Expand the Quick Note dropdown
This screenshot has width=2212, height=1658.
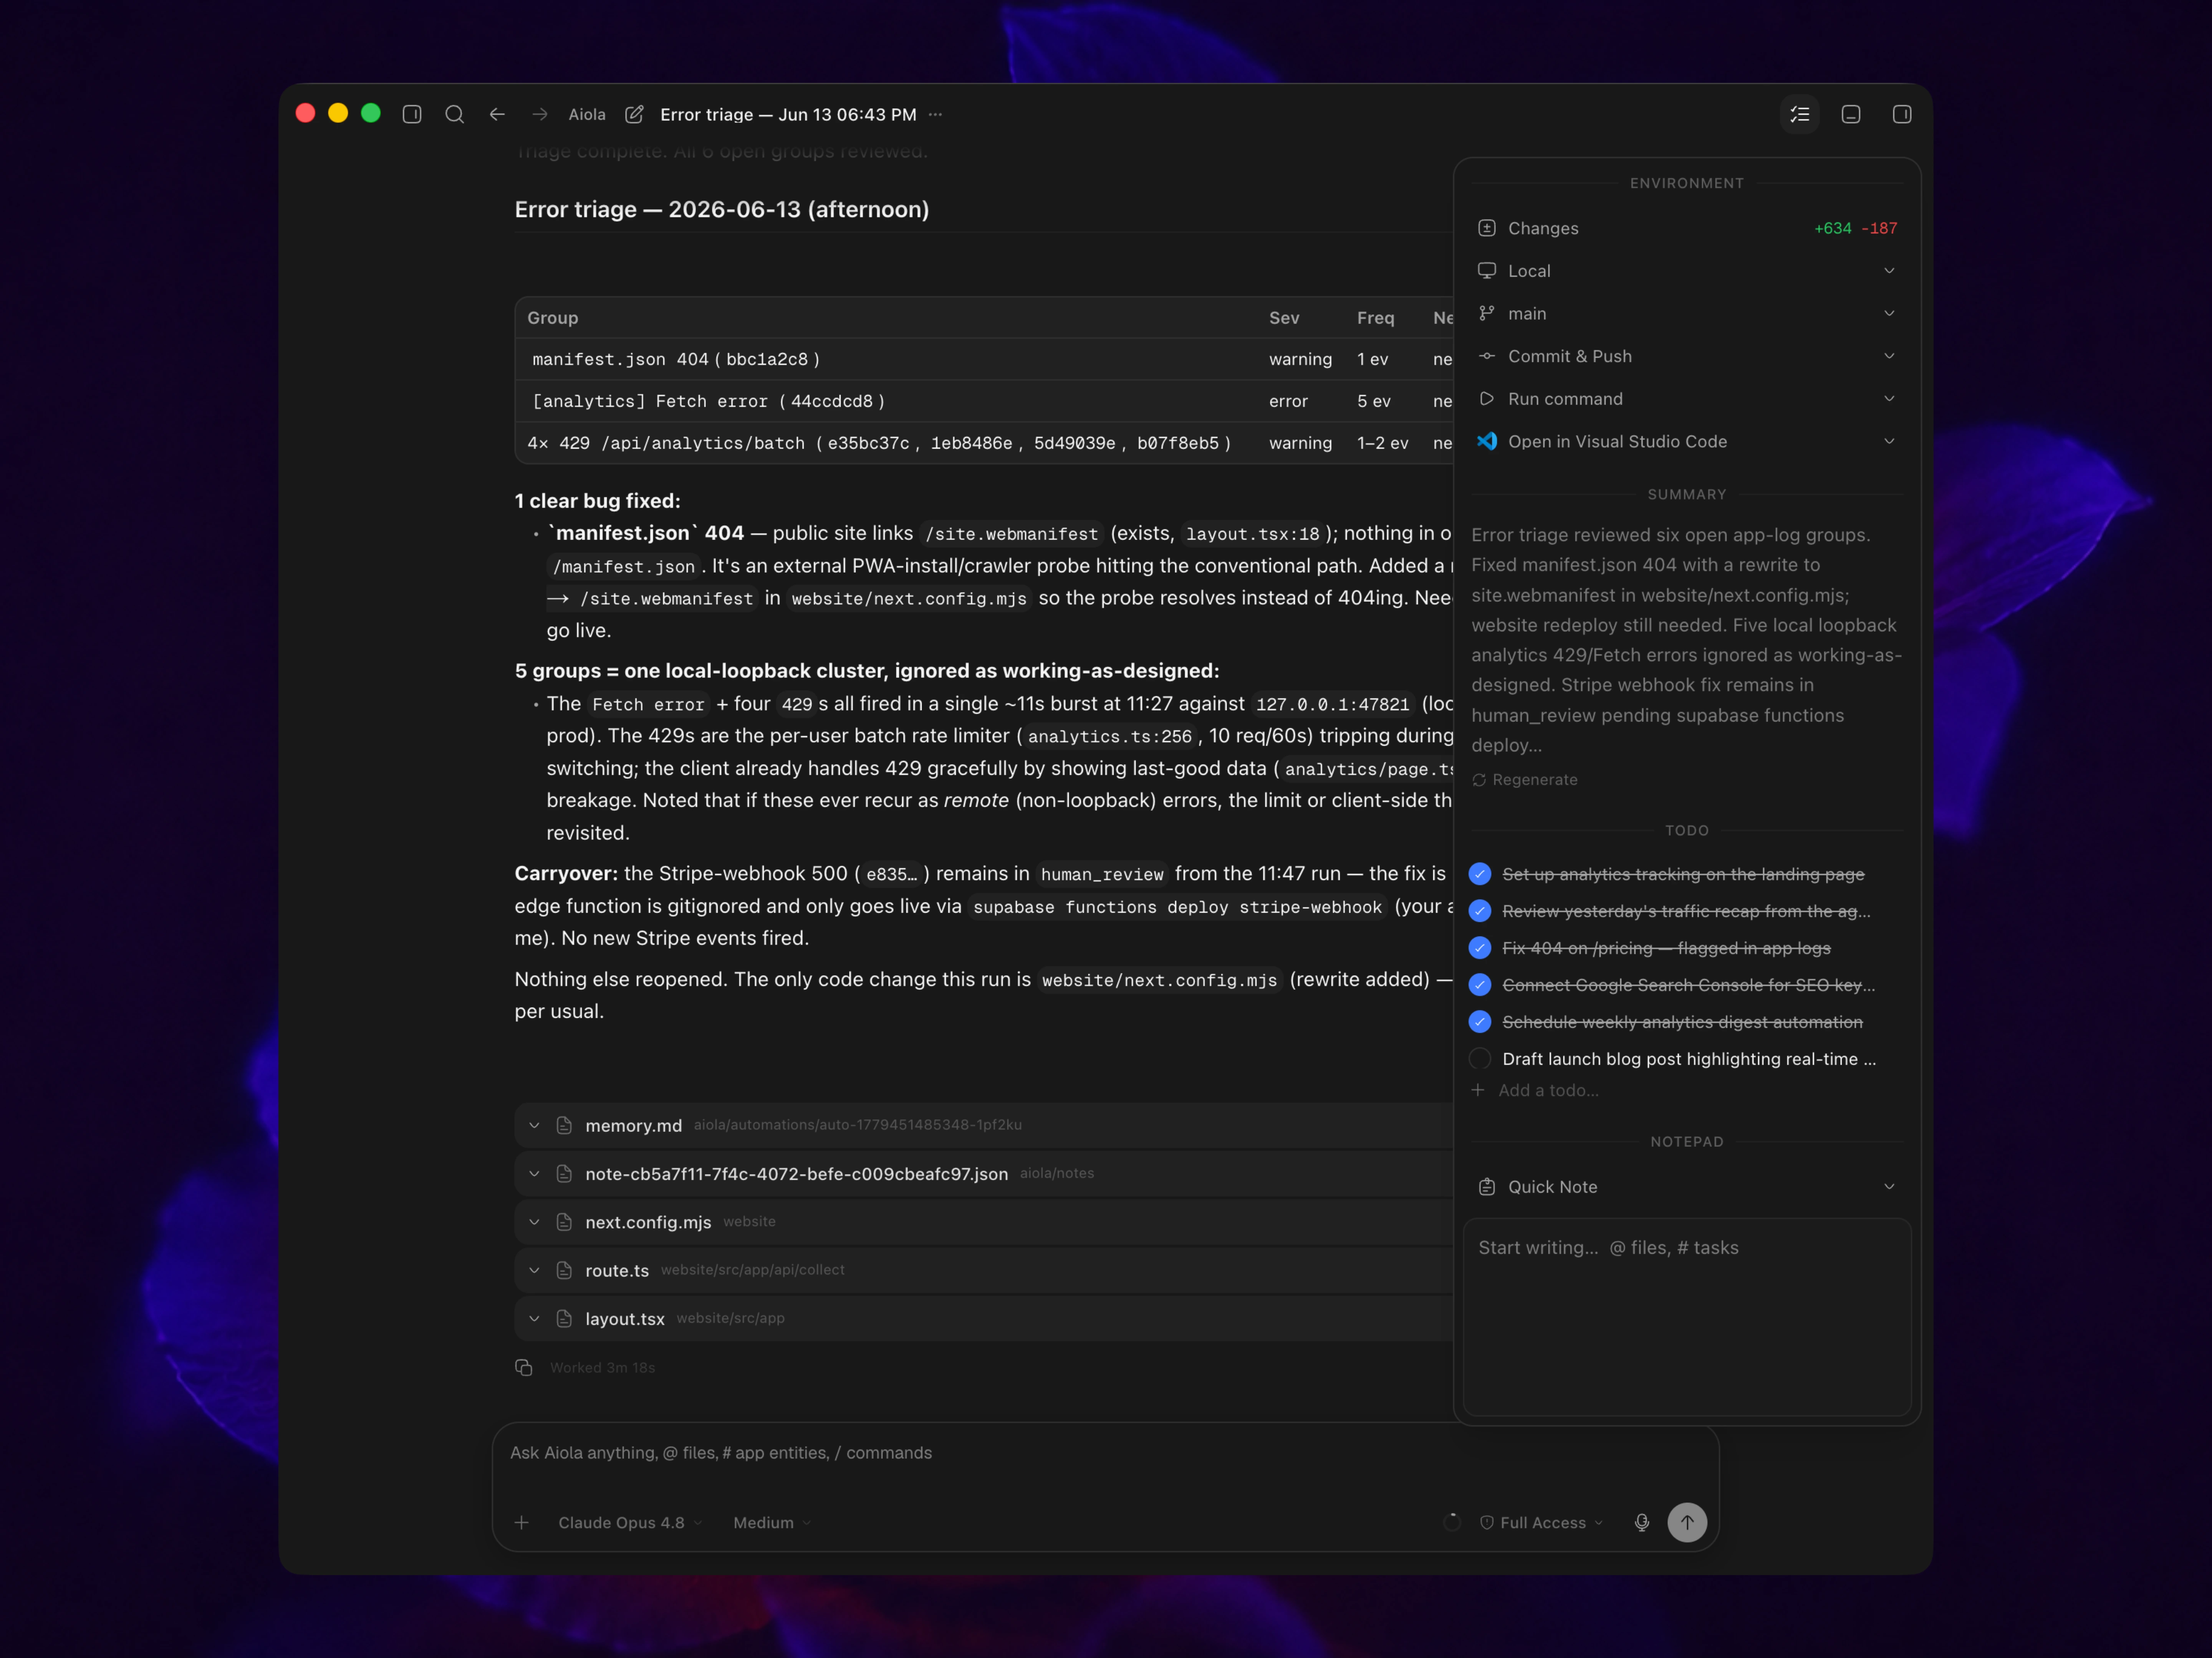1889,1187
